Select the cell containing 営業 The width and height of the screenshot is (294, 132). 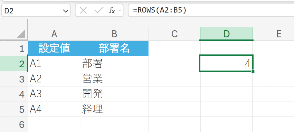[x=114, y=79]
